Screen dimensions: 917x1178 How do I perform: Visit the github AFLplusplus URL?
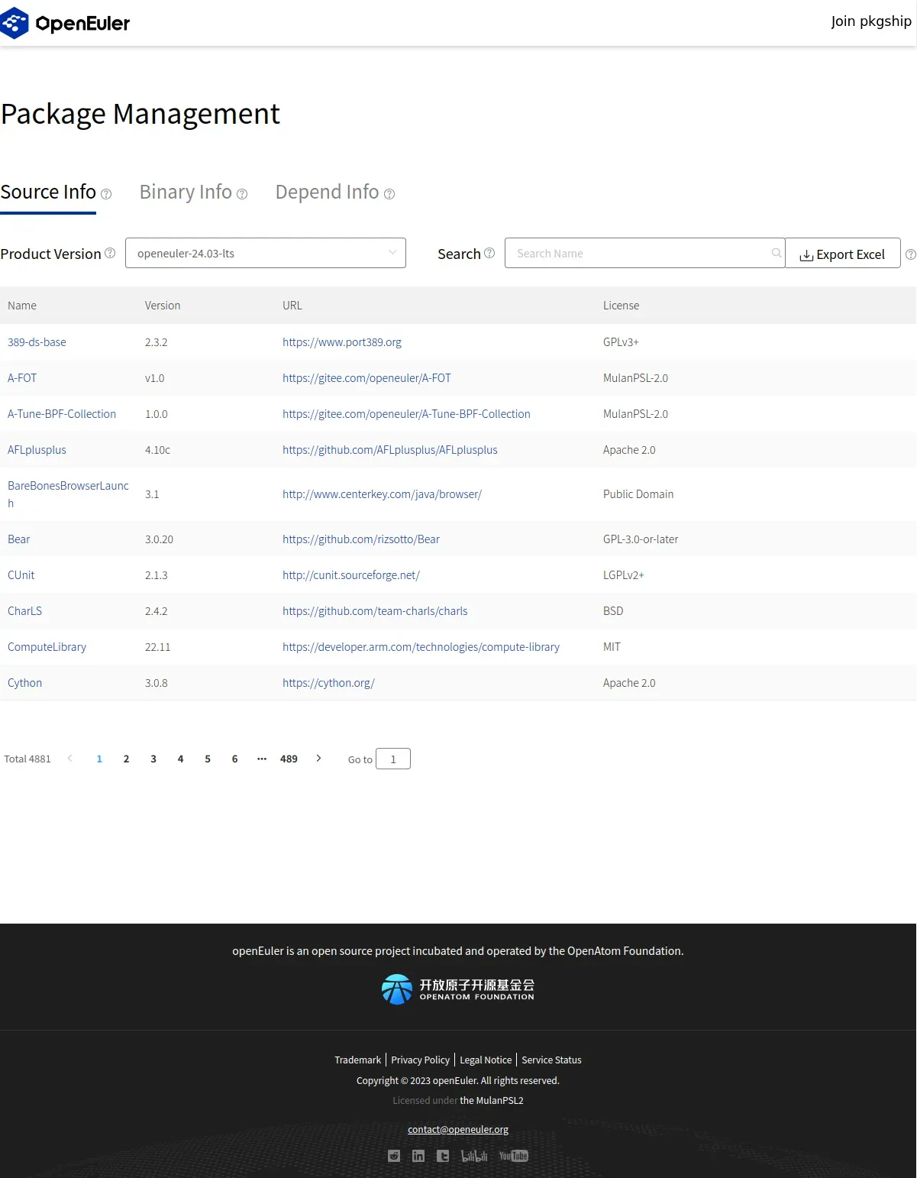coord(389,450)
